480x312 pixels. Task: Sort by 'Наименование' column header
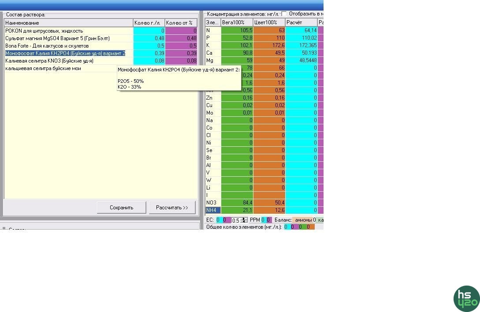pos(68,22)
